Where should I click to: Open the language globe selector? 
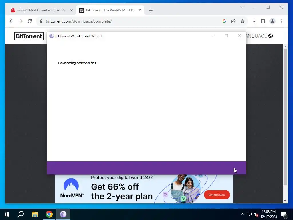271,36
